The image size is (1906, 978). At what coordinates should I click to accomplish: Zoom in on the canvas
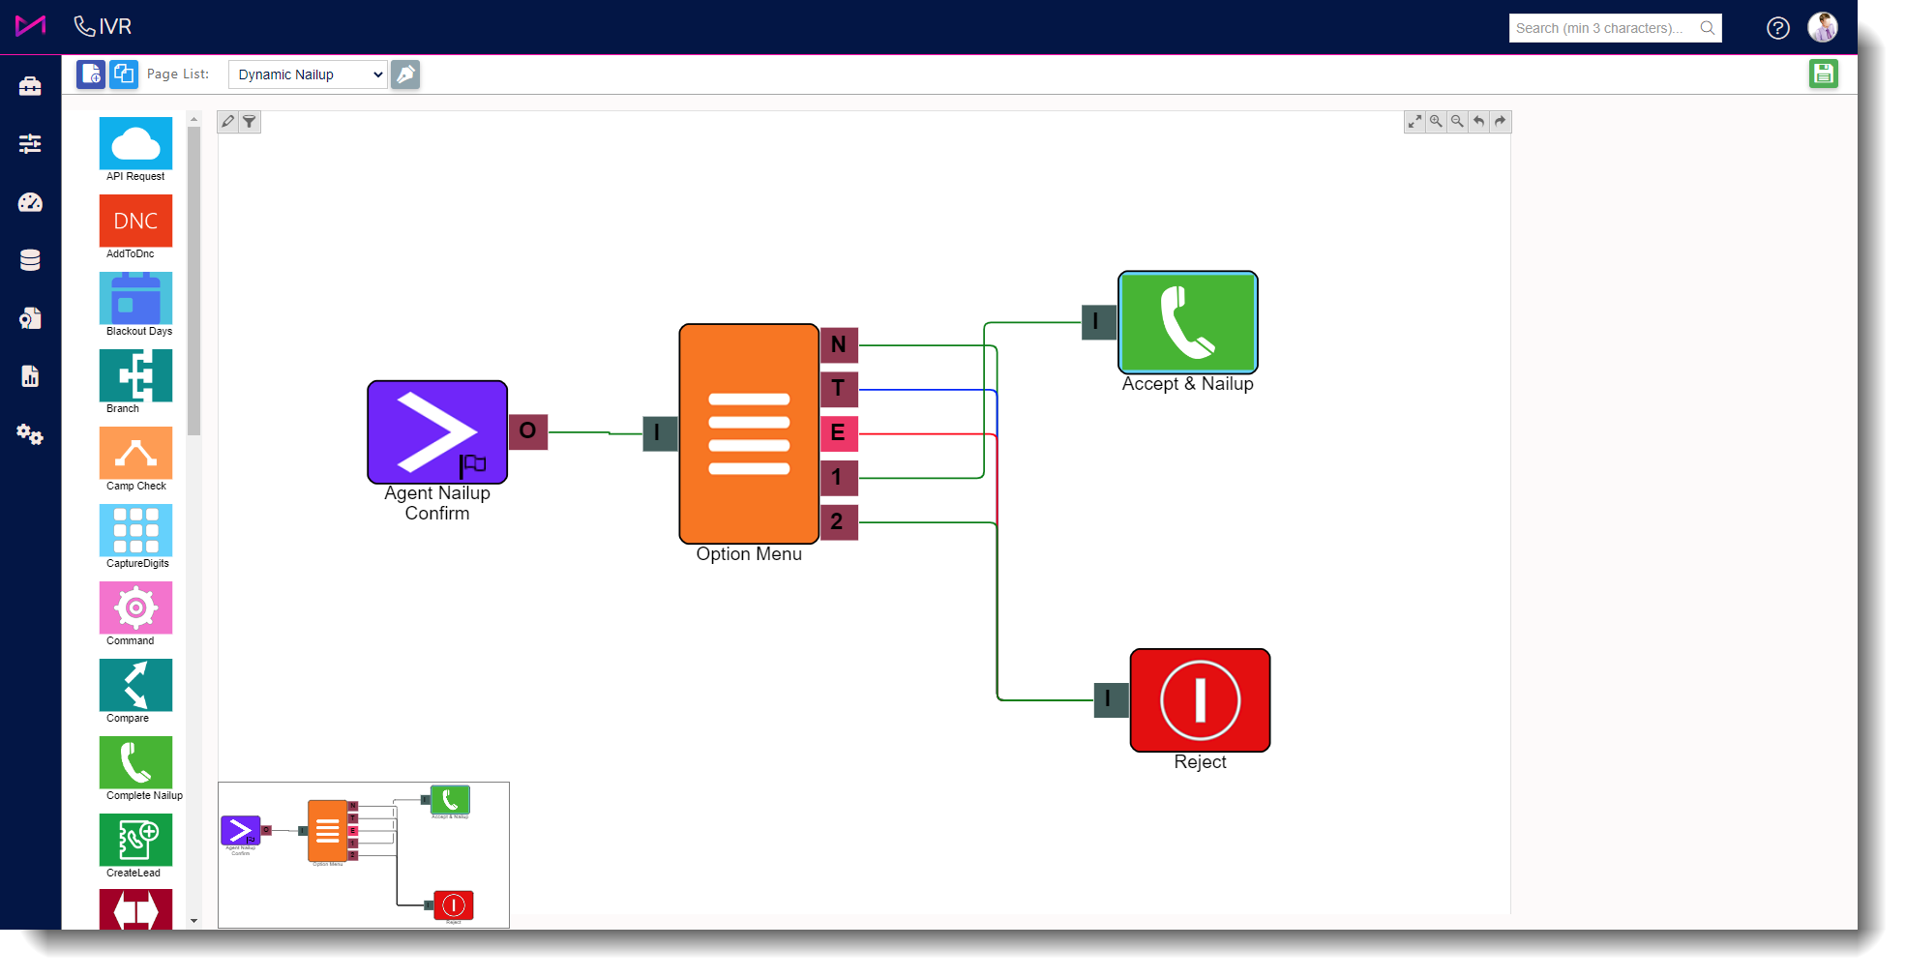(x=1436, y=121)
